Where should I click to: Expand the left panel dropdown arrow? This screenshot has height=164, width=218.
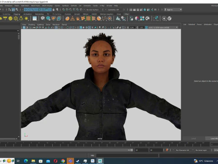18,31
